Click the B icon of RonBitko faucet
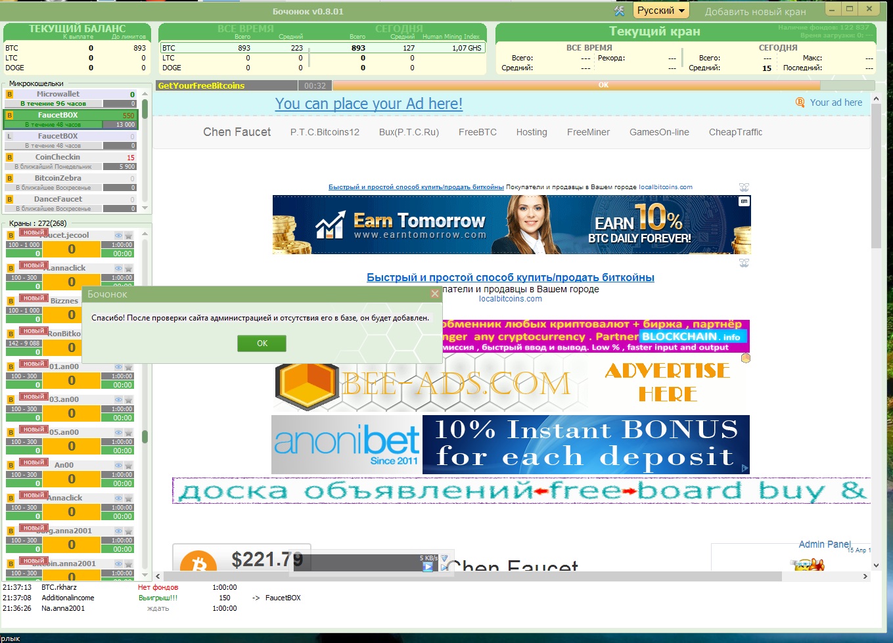Image resolution: width=893 pixels, height=643 pixels. click(11, 334)
